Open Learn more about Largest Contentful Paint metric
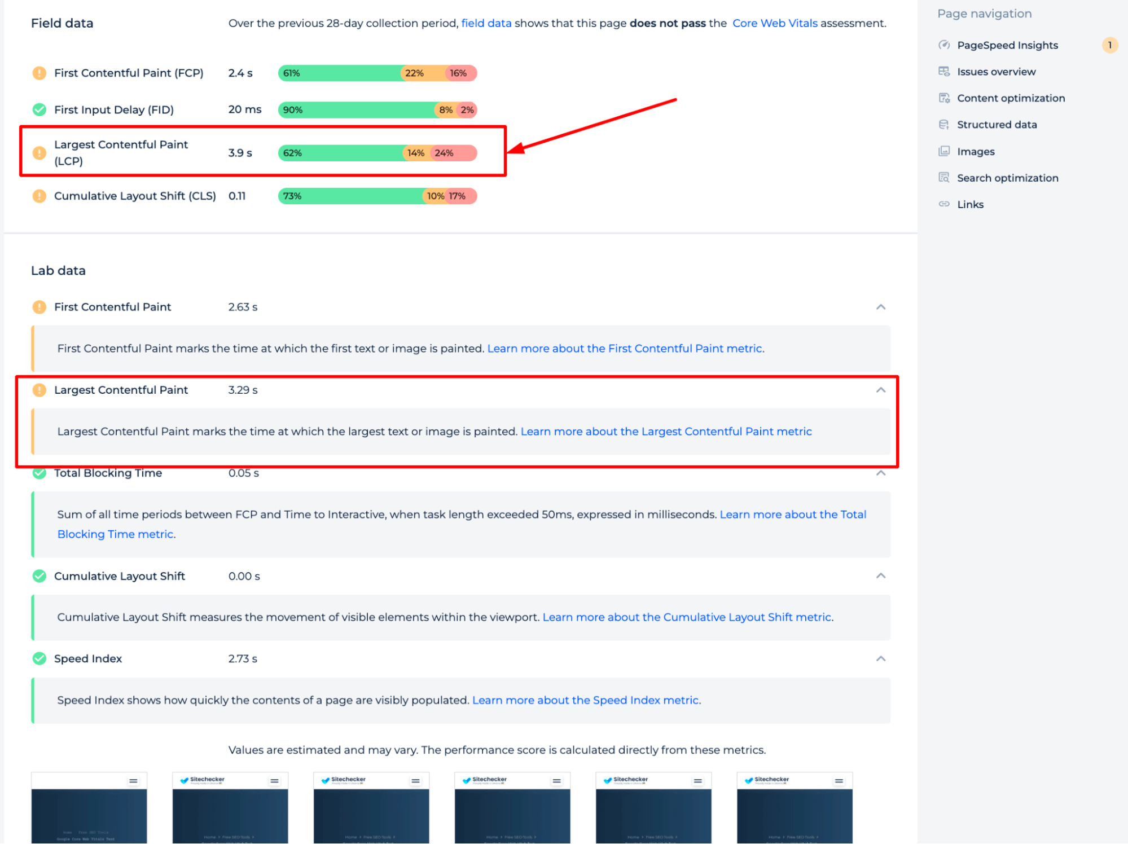The width and height of the screenshot is (1128, 844). tap(666, 432)
